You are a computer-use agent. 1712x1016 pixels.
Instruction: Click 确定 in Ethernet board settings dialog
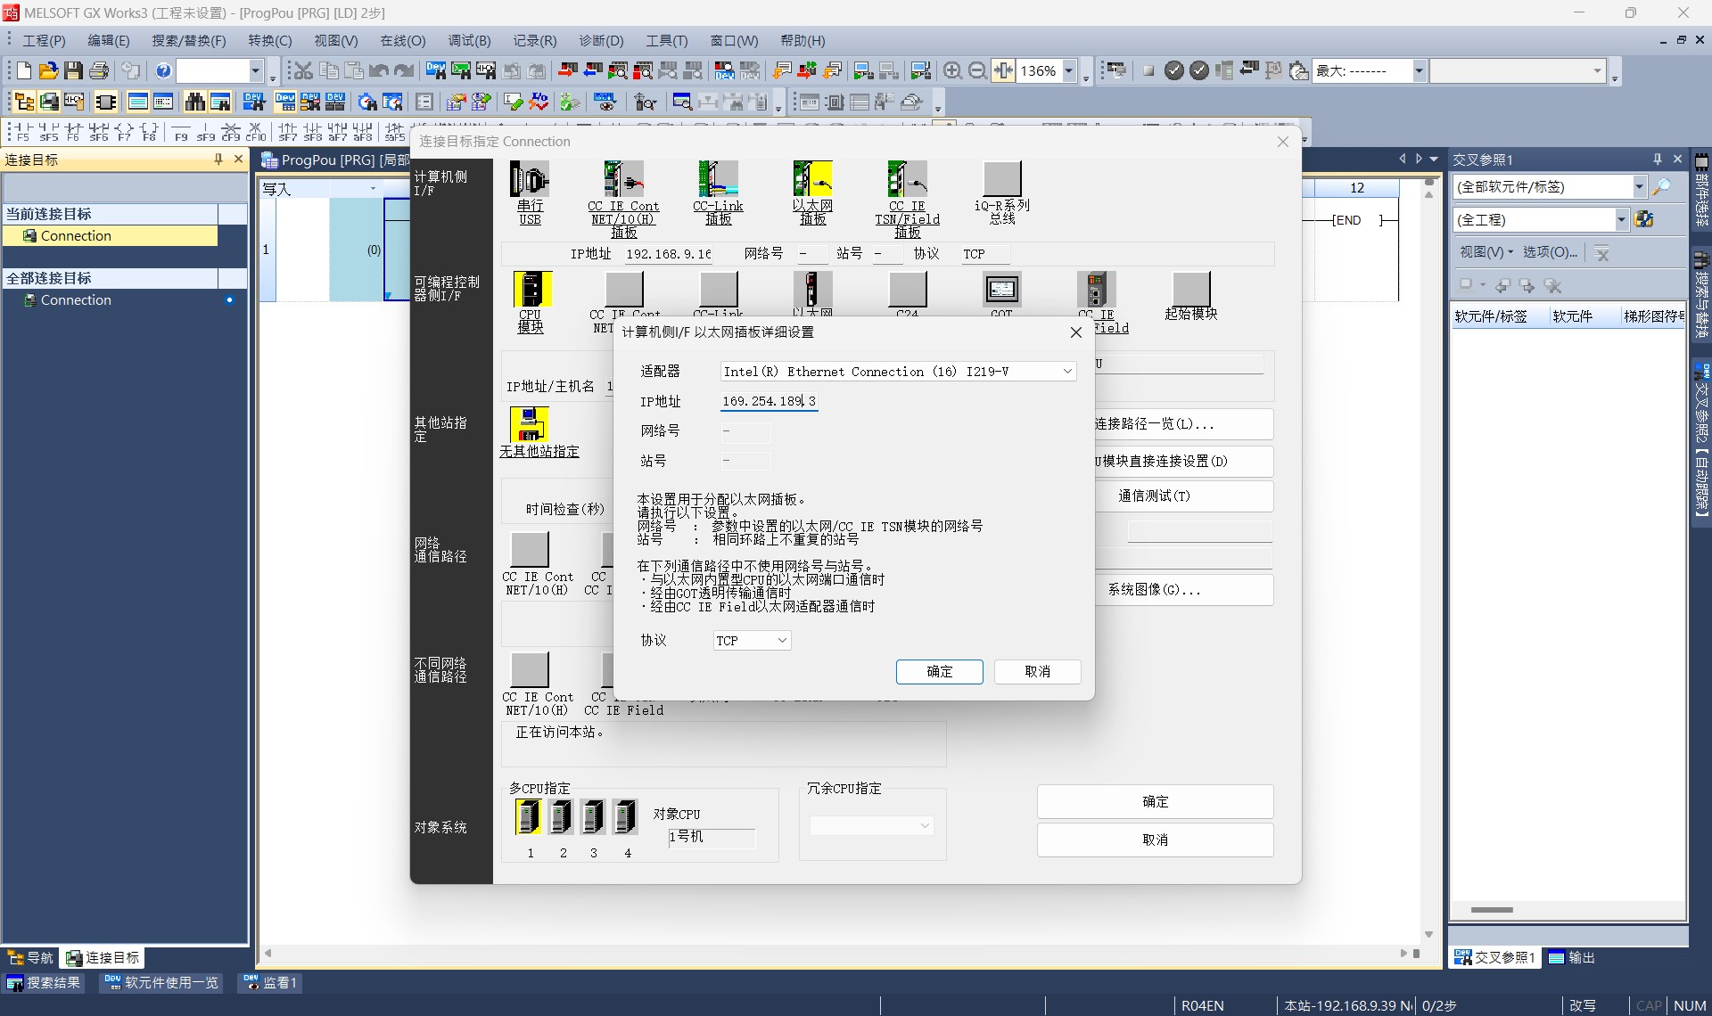(x=939, y=672)
